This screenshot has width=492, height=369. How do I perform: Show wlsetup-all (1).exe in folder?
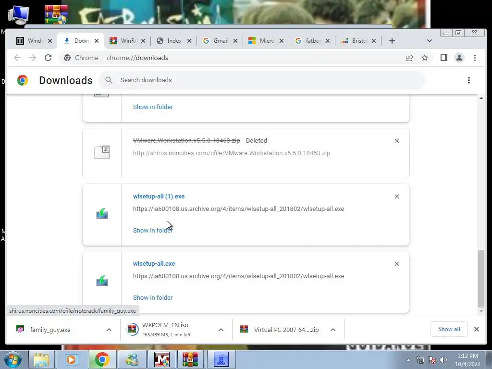[153, 230]
